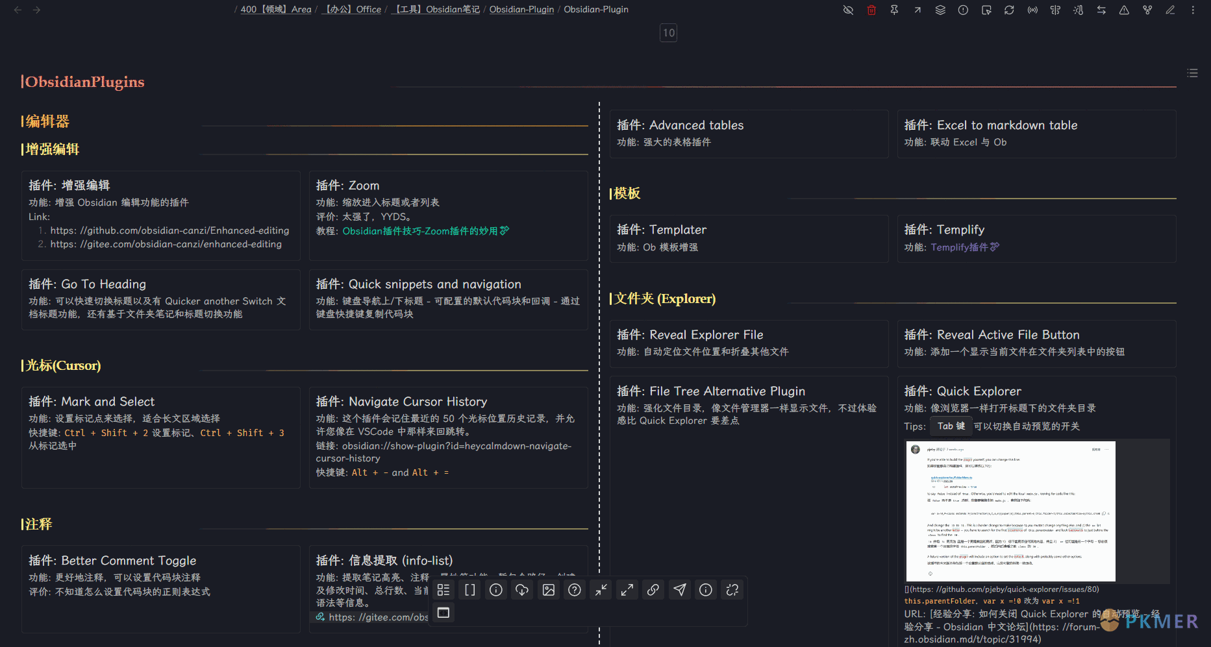Select card title '插件: Mark and Select'
This screenshot has width=1211, height=647.
coord(92,402)
